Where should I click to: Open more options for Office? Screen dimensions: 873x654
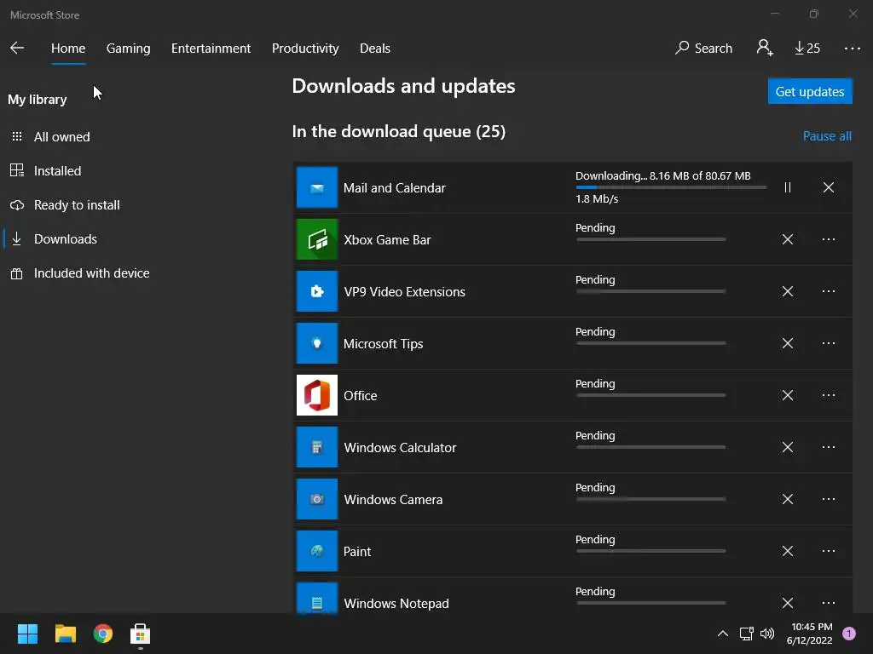(x=829, y=395)
